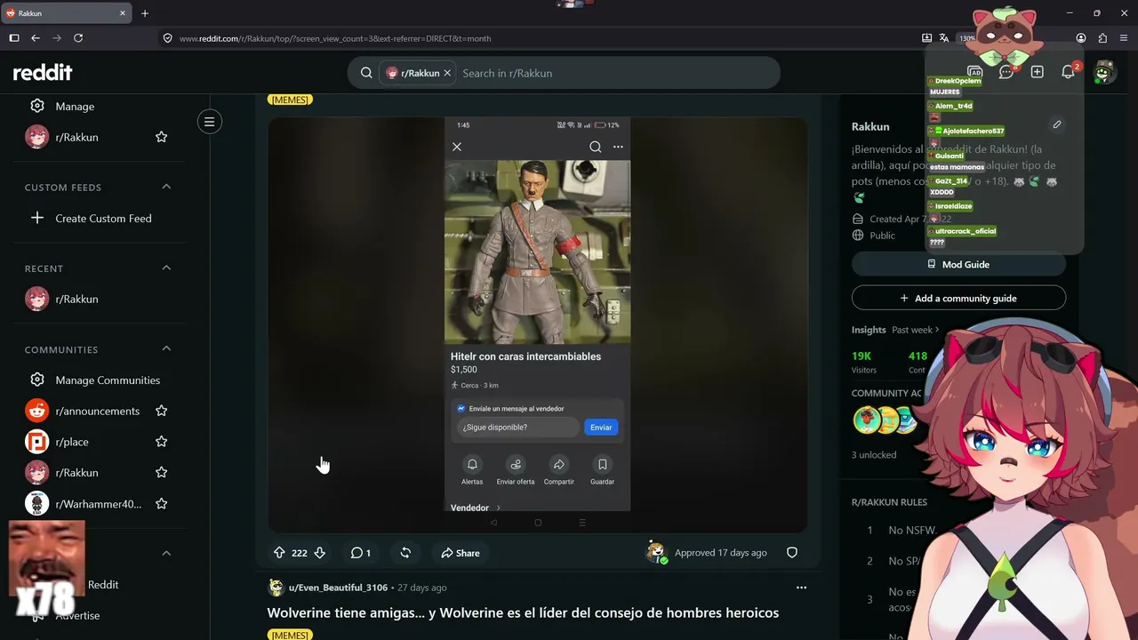Open the Insights Past week selector
This screenshot has height=640, width=1138.
point(916,330)
